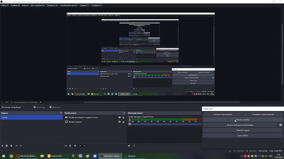Screen dimensions: 284x159
Task: Open the Справка menu
Action: 97,5
